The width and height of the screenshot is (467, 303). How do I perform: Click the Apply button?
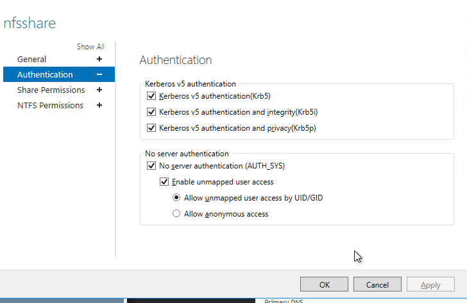click(430, 284)
